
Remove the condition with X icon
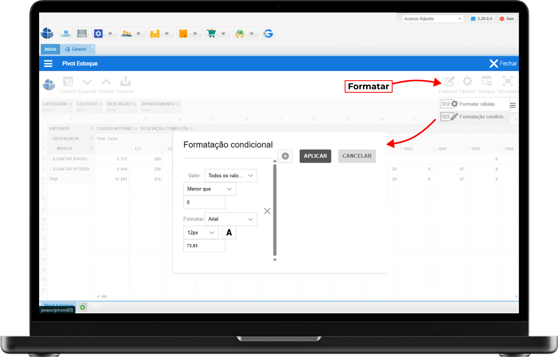coord(267,211)
